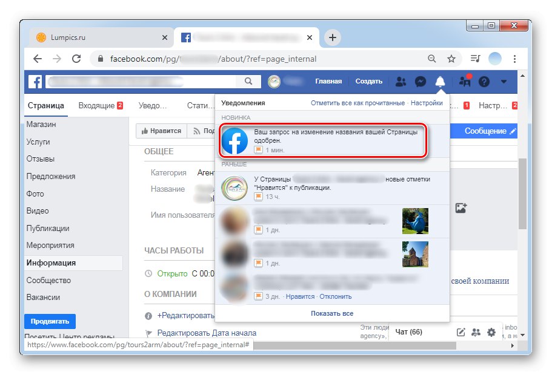
Task: Select Информация in the left sidebar
Action: coord(73,263)
